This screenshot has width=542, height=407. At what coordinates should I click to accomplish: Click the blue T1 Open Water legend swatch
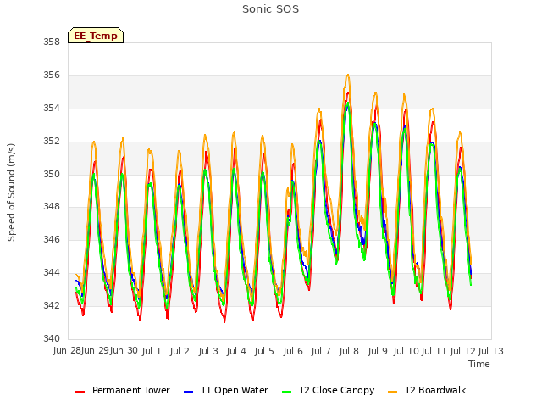click(x=188, y=392)
